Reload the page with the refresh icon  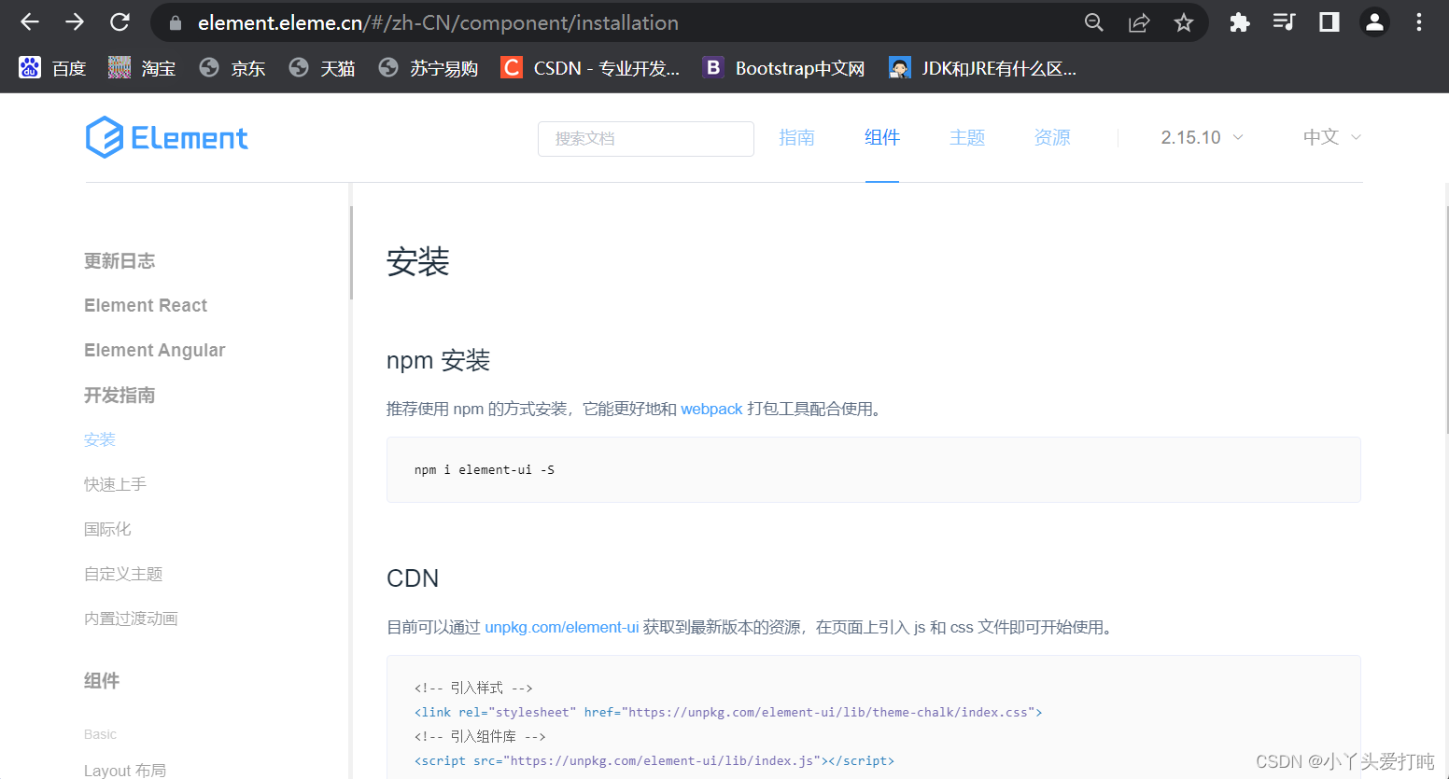tap(120, 22)
